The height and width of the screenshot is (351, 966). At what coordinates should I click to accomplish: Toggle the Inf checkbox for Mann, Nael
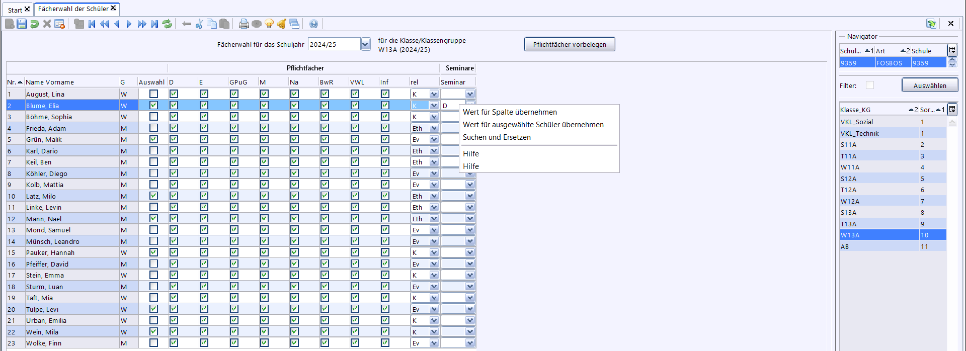coord(385,218)
